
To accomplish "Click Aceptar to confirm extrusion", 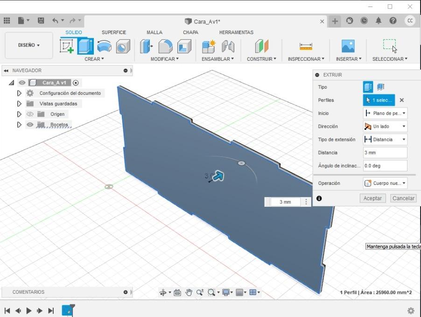I will tap(372, 198).
